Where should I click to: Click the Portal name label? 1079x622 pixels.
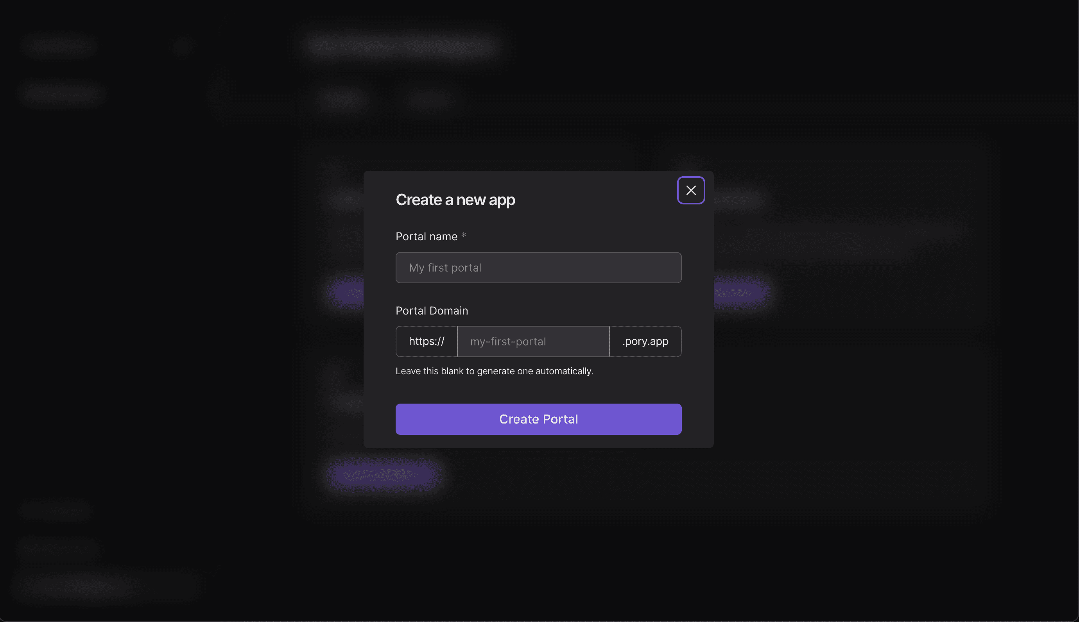pos(427,236)
